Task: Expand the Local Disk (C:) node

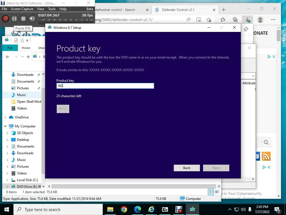Action: pyautogui.click(x=8, y=180)
